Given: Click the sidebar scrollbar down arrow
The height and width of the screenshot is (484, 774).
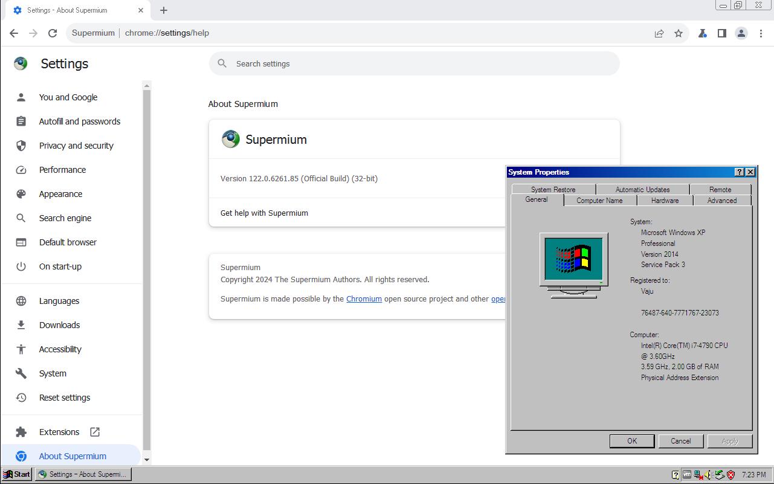Looking at the screenshot, I should click(x=146, y=460).
